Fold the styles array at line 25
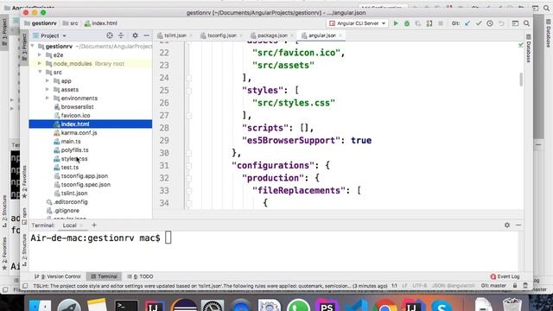Viewport: 553px width, 311px height. pos(189,91)
